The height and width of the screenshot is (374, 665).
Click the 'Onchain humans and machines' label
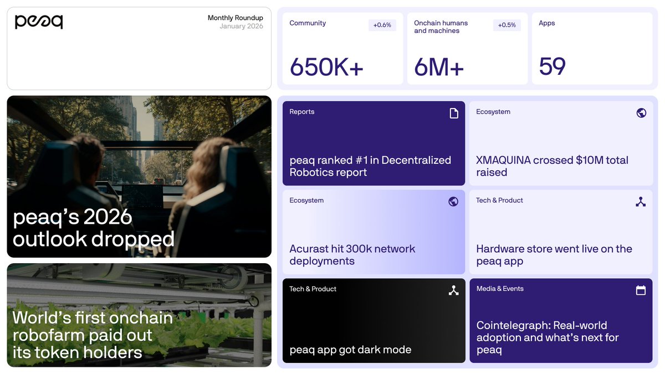point(441,27)
